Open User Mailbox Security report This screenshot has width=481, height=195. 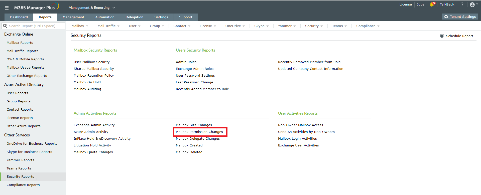point(92,62)
